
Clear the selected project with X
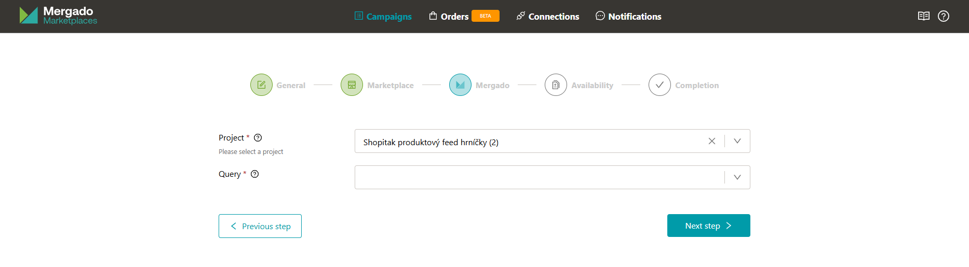[x=712, y=141]
